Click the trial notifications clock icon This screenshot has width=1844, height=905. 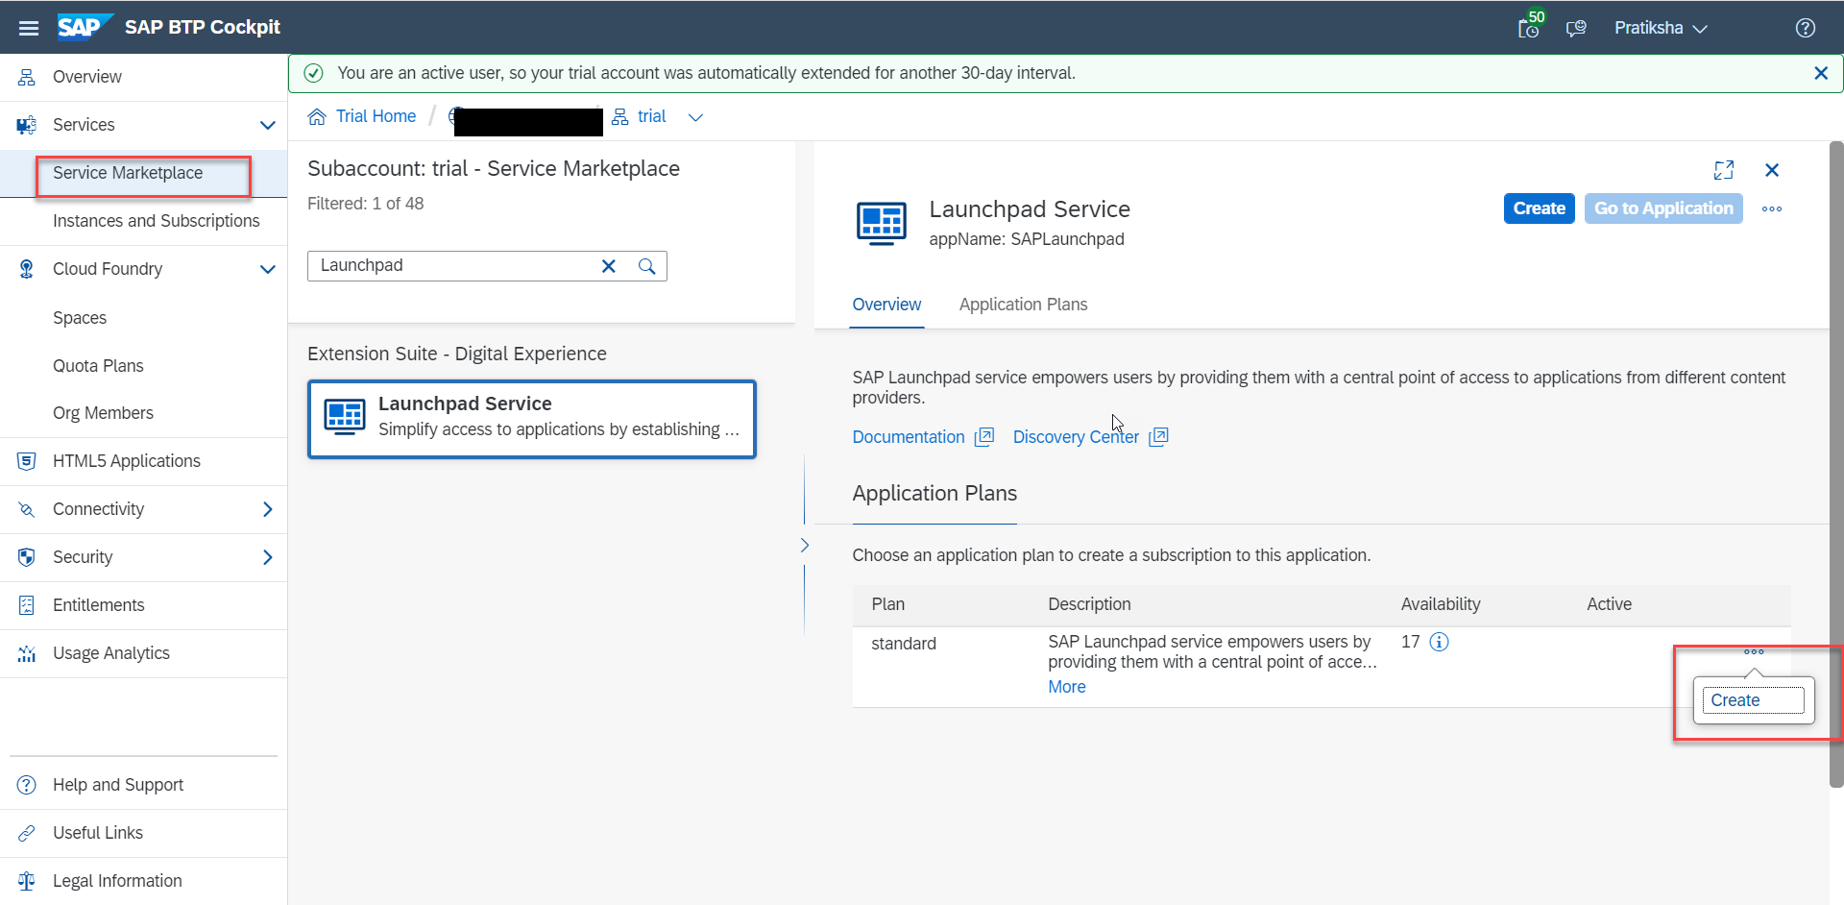point(1528,28)
